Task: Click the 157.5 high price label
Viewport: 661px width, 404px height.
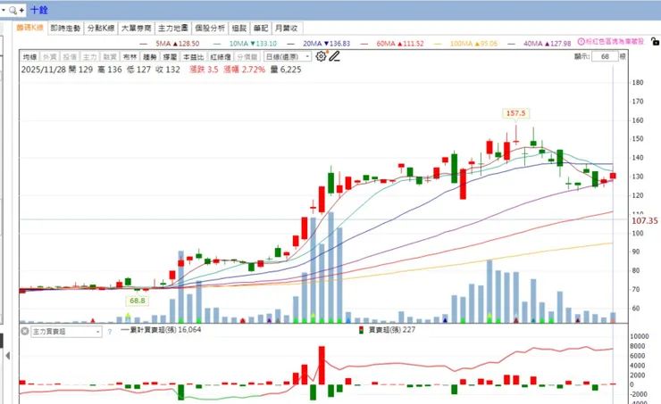Action: (515, 113)
